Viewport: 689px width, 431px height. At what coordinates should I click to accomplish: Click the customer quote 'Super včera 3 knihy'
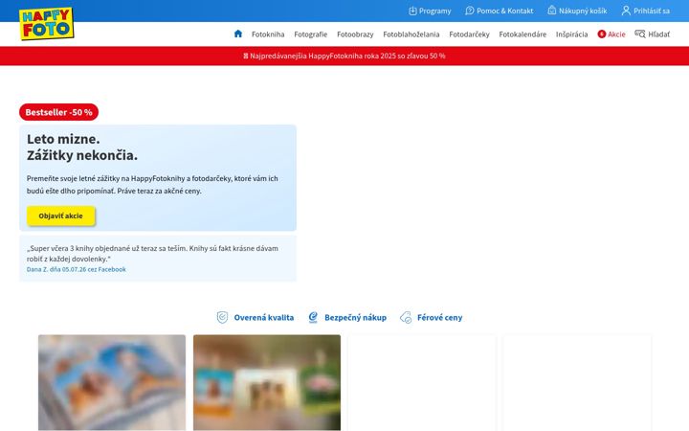point(152,253)
